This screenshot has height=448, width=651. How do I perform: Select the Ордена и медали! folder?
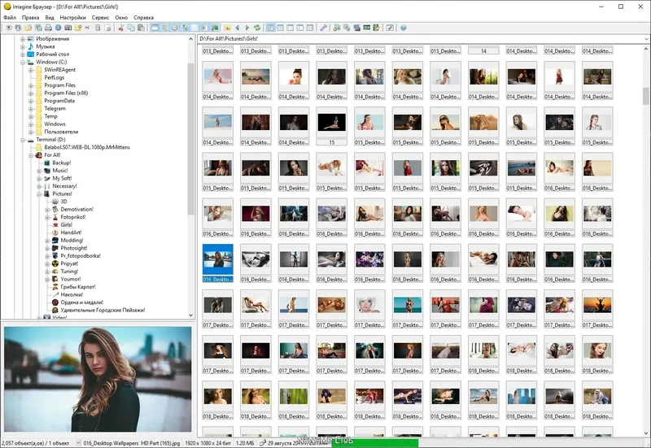pyautogui.click(x=82, y=302)
